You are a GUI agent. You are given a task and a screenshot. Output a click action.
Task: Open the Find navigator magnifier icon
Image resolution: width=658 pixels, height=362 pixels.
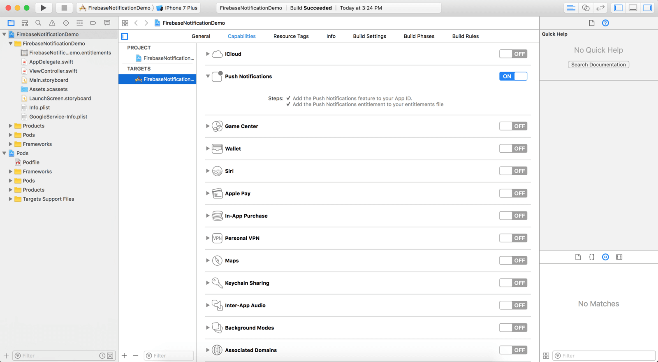pyautogui.click(x=38, y=23)
